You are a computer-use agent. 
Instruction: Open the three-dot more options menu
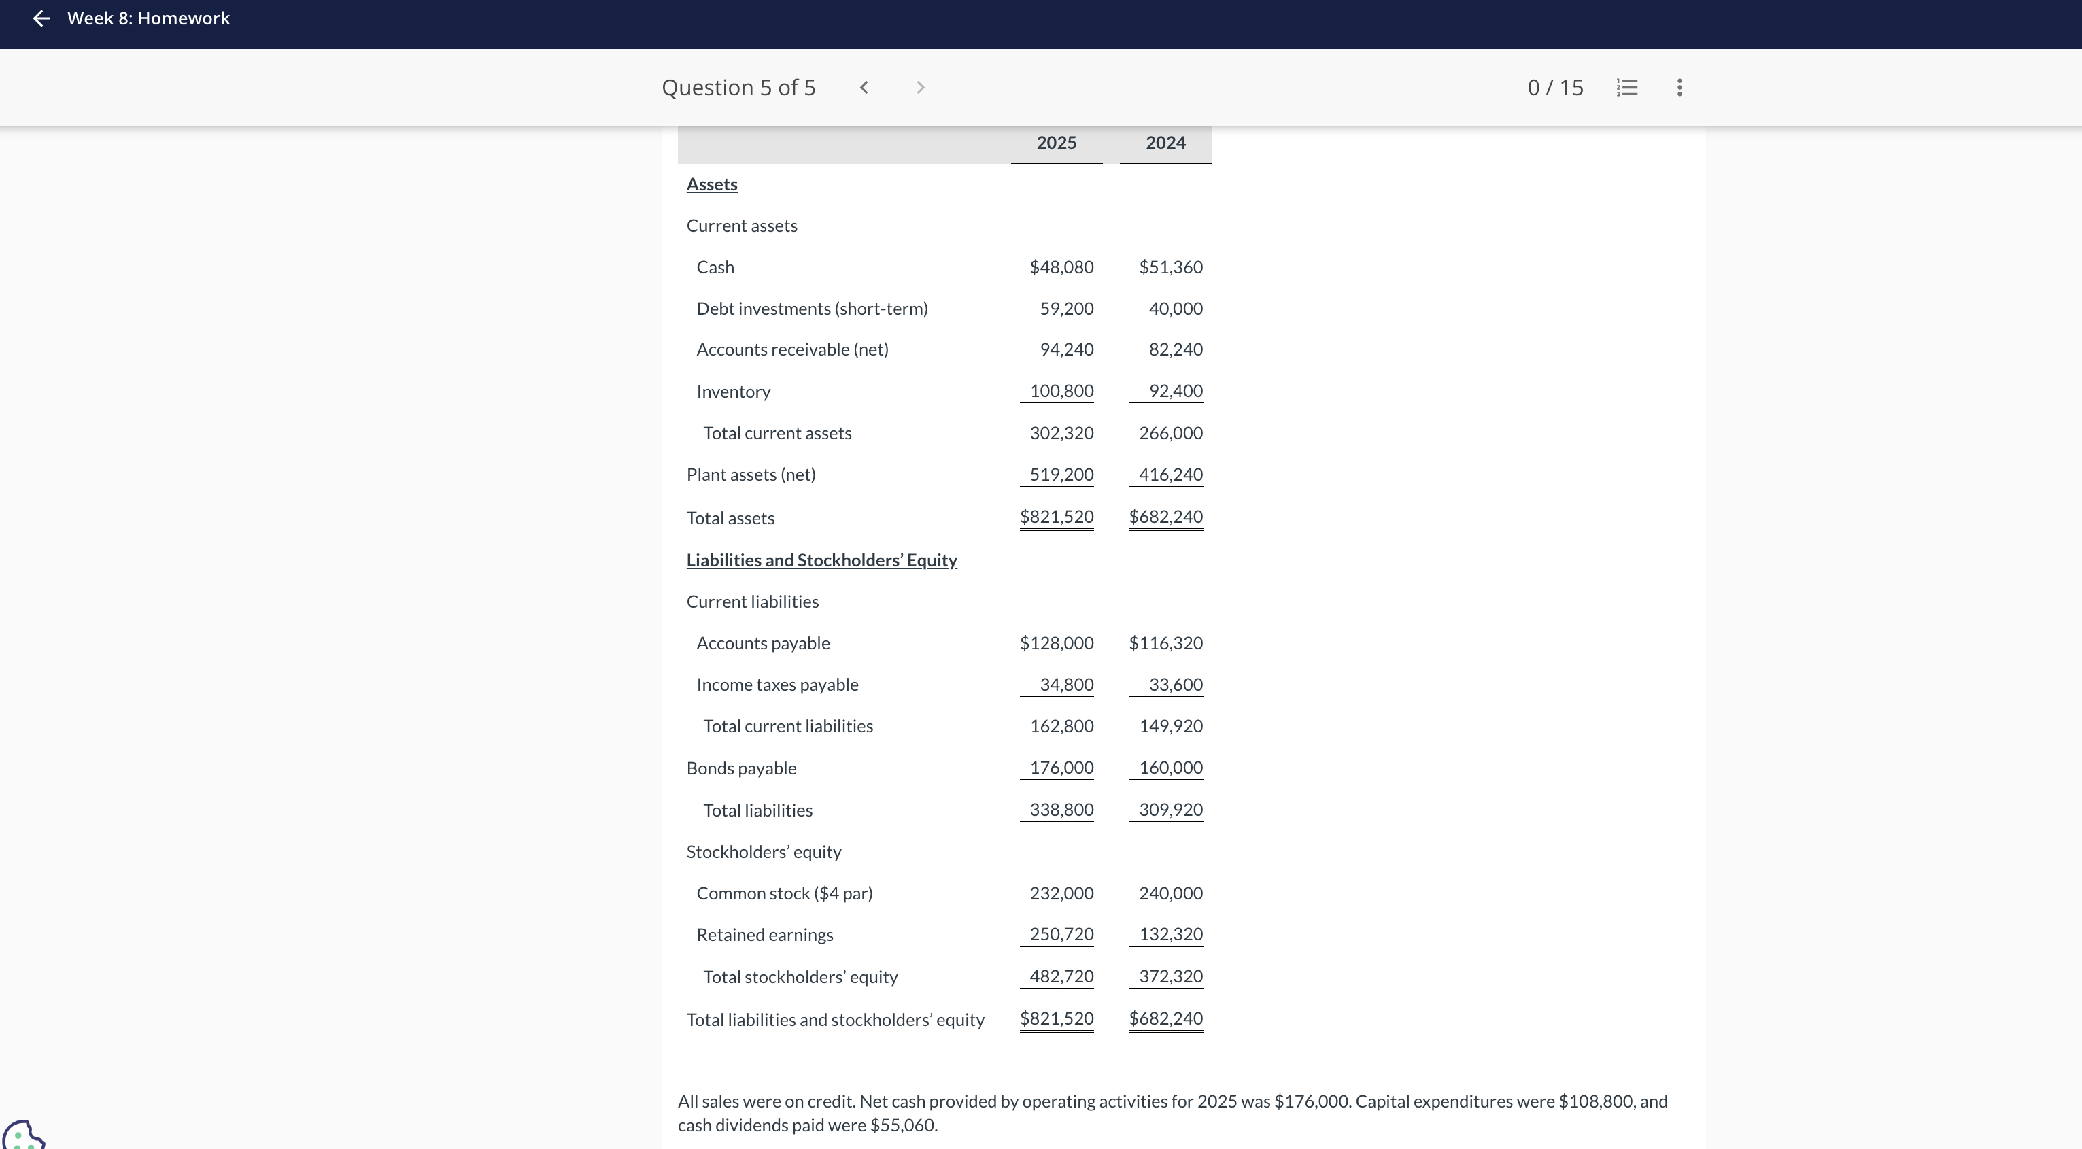[x=1679, y=87]
